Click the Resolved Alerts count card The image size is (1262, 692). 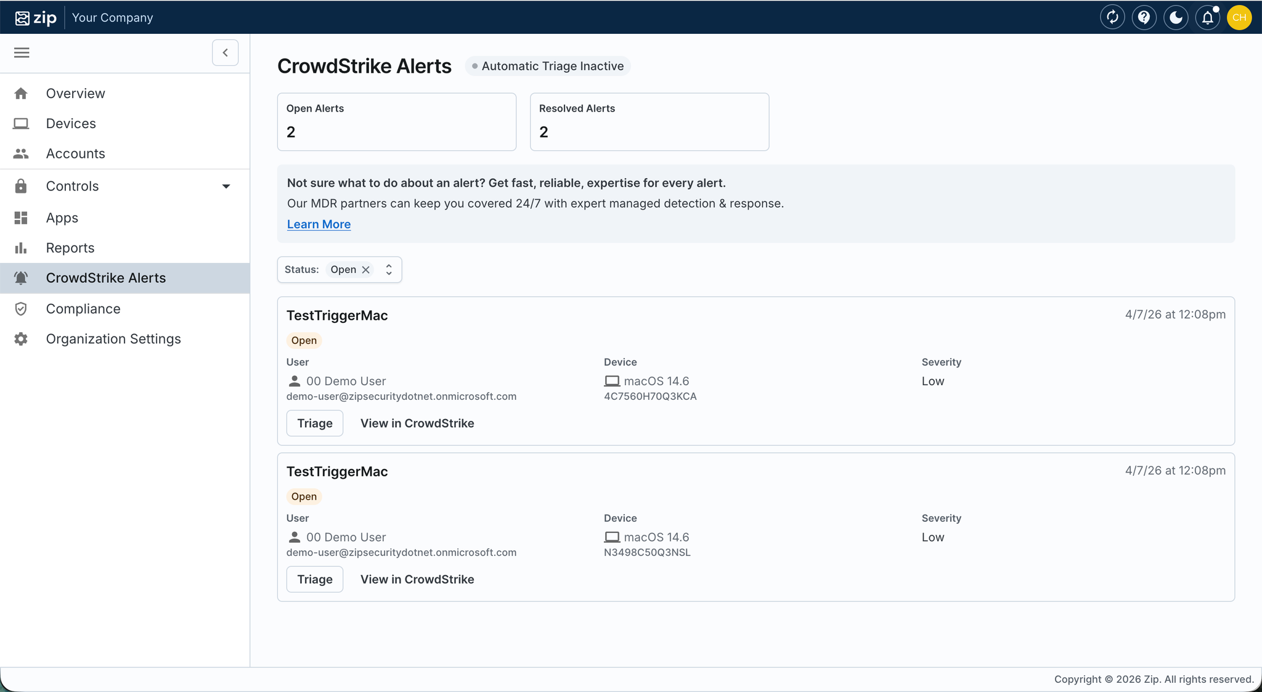point(649,121)
